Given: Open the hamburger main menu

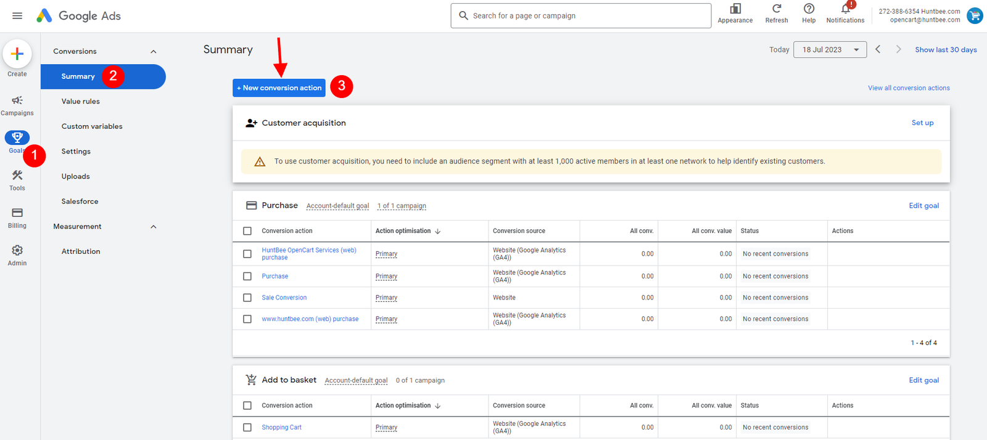Looking at the screenshot, I should tap(17, 16).
